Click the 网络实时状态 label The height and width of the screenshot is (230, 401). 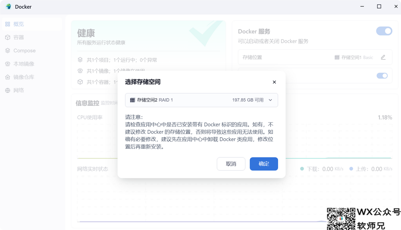tap(92, 169)
